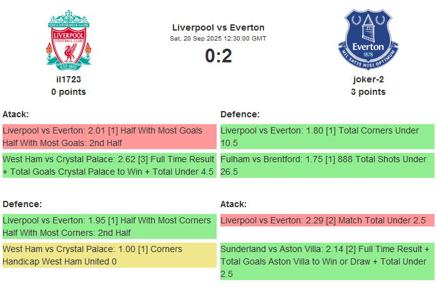Select the red Match Total Under 2.5 bet
This screenshot has width=437, height=287.
pyautogui.click(x=327, y=220)
